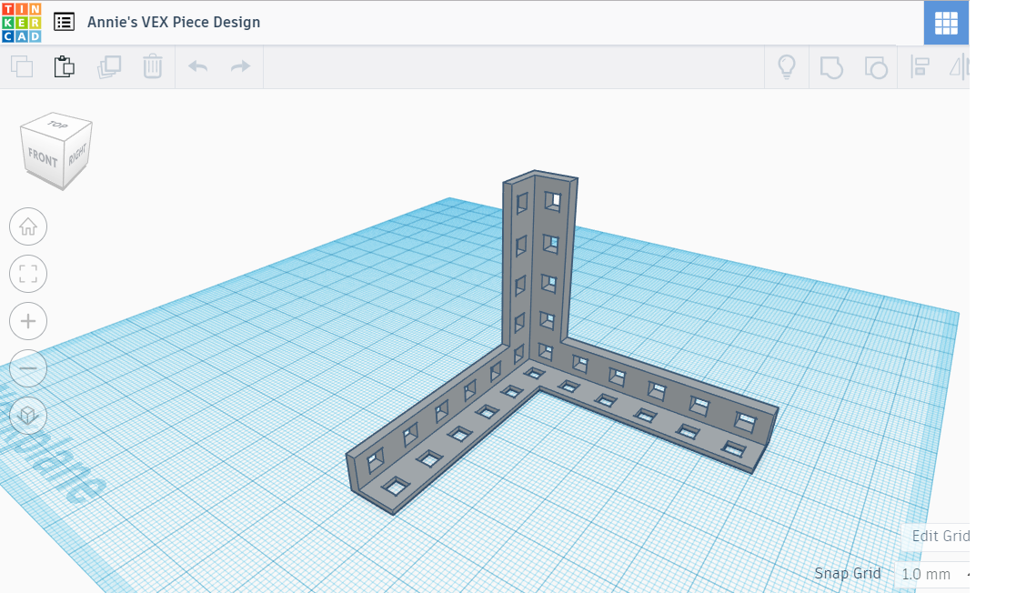Click the Ungroup shapes icon
This screenshot has width=1036, height=593.
(875, 67)
